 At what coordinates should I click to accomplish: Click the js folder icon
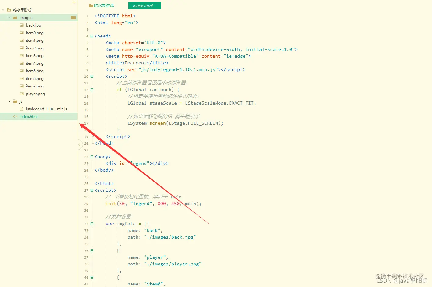pos(15,101)
